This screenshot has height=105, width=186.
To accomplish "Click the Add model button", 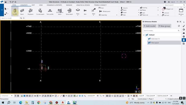I will tap(150, 26).
